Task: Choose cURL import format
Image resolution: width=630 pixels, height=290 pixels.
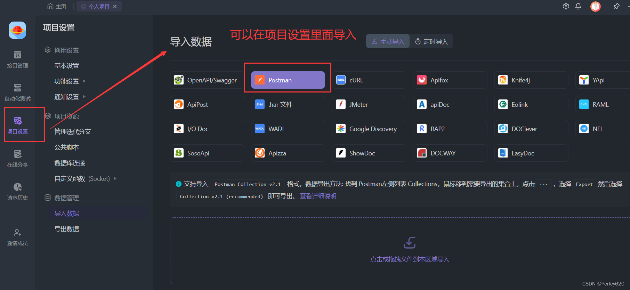Action: click(x=369, y=80)
